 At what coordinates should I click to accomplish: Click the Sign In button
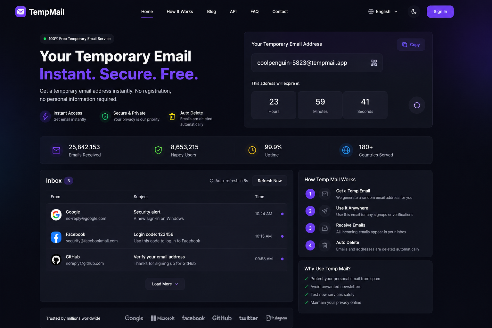[x=440, y=12]
